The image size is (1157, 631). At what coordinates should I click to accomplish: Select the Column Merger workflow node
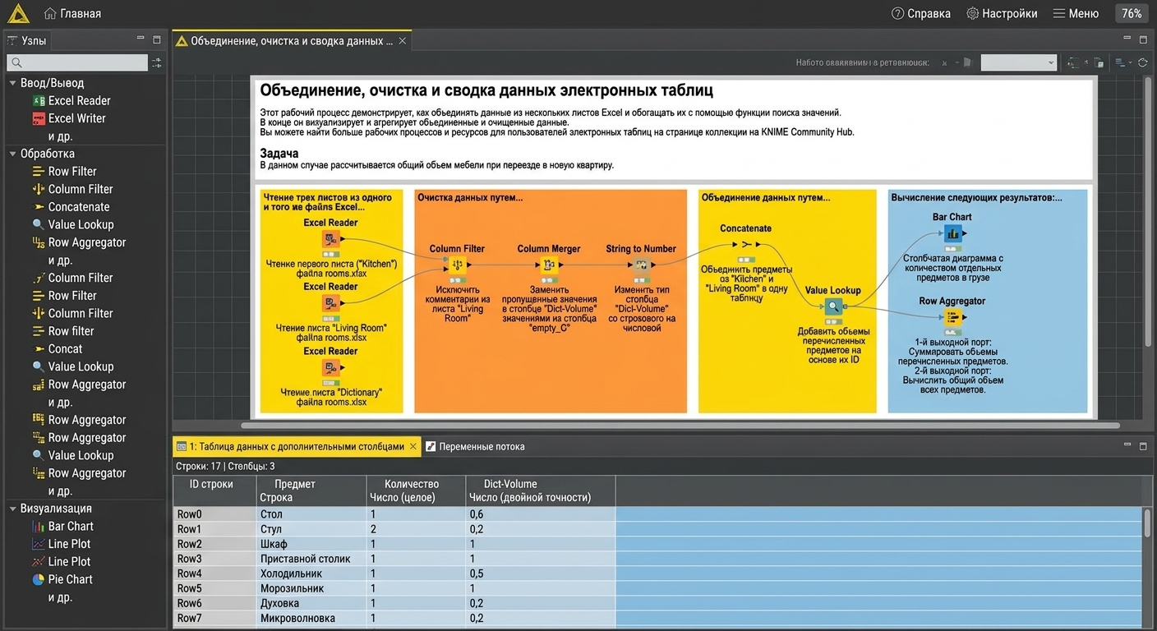(548, 265)
